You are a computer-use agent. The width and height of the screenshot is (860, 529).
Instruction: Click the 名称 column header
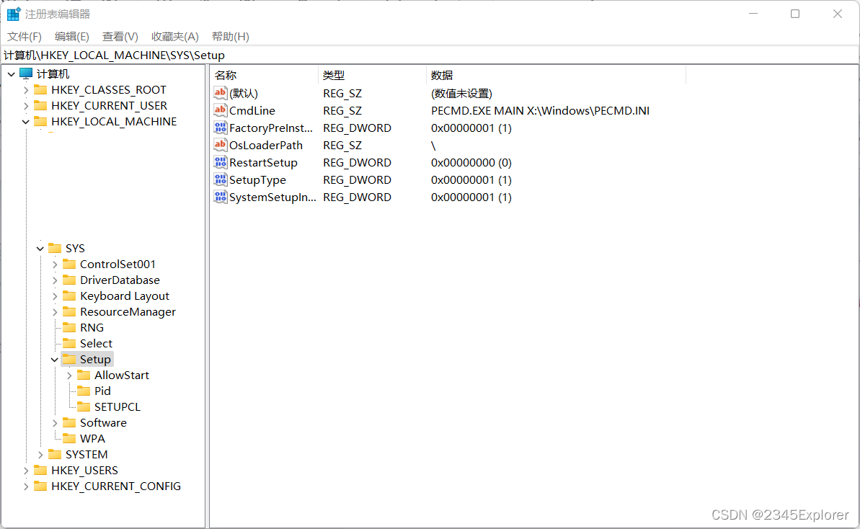(226, 75)
